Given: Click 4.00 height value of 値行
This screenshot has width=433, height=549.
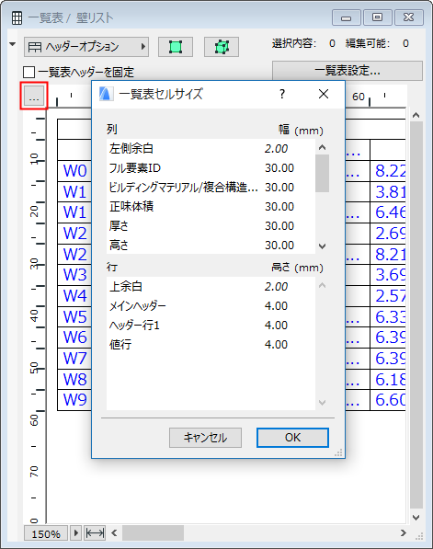Looking at the screenshot, I should 276,345.
